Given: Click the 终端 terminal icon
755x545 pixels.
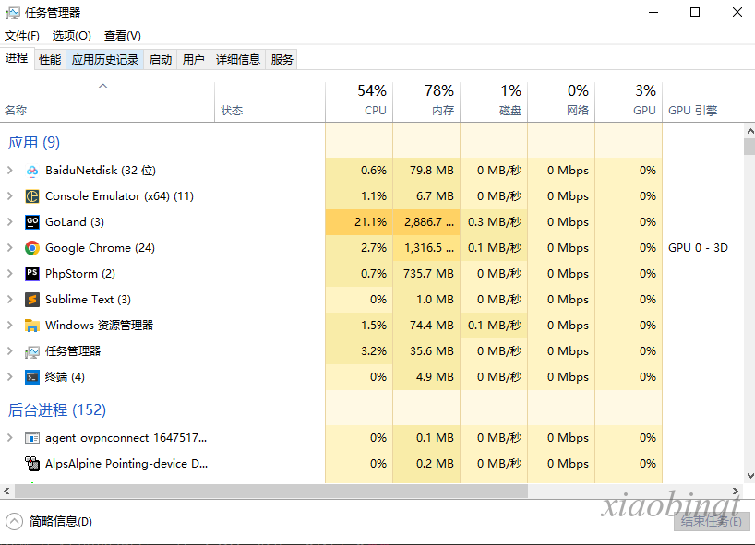Looking at the screenshot, I should (x=32, y=377).
